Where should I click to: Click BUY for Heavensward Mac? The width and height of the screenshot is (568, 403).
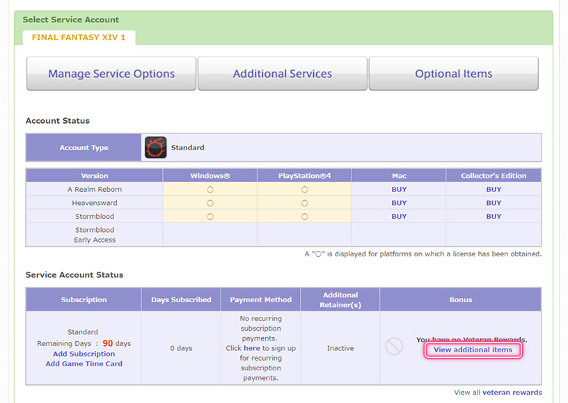(x=399, y=203)
